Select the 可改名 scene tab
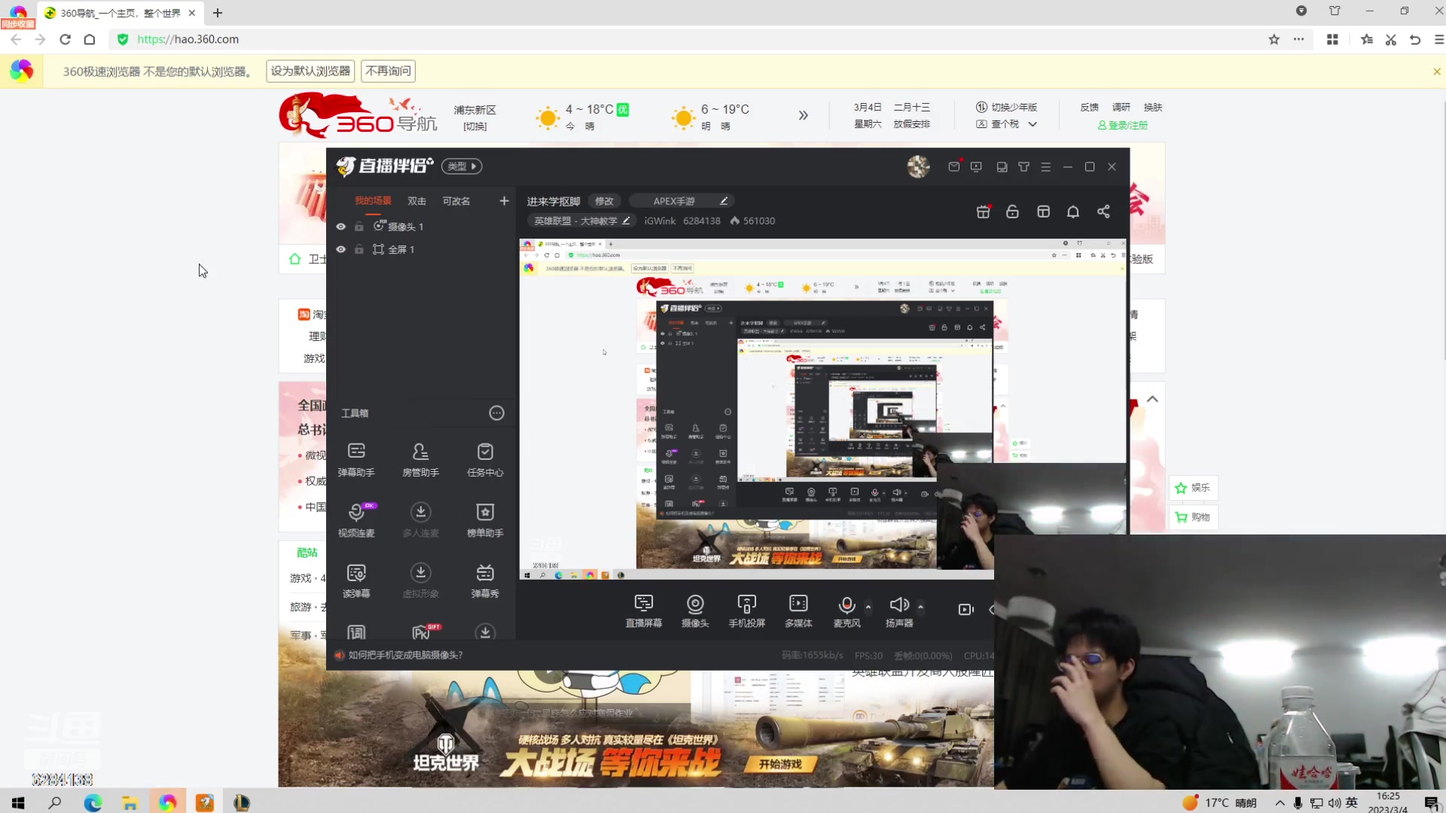The width and height of the screenshot is (1446, 813). [456, 201]
